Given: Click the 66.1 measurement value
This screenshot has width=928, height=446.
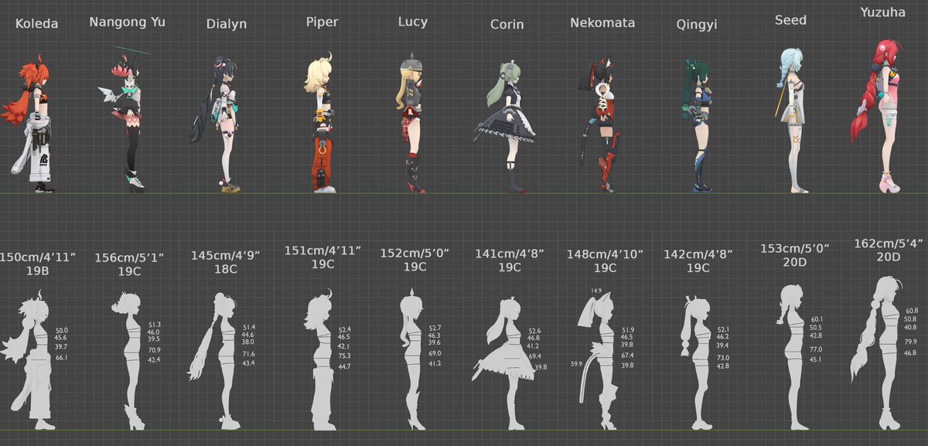Looking at the screenshot, I should [x=61, y=358].
